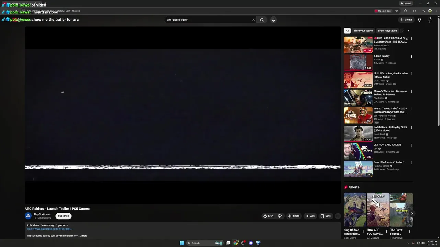The width and height of the screenshot is (440, 247).
Task: Open the Kodak Black Calling My Spirit thumbnail
Action: pyautogui.click(x=358, y=133)
